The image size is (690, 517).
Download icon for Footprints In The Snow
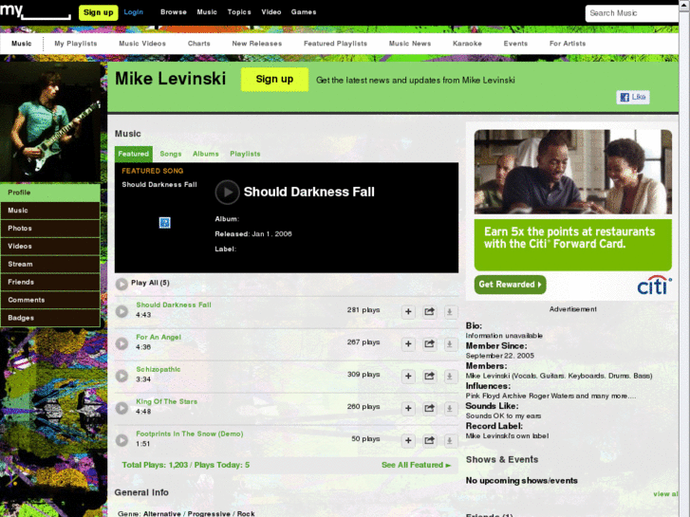click(450, 440)
